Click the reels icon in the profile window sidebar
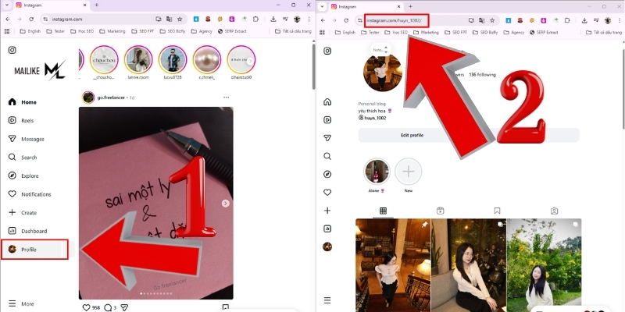Screen dimensions: 625x312 [x=327, y=120]
